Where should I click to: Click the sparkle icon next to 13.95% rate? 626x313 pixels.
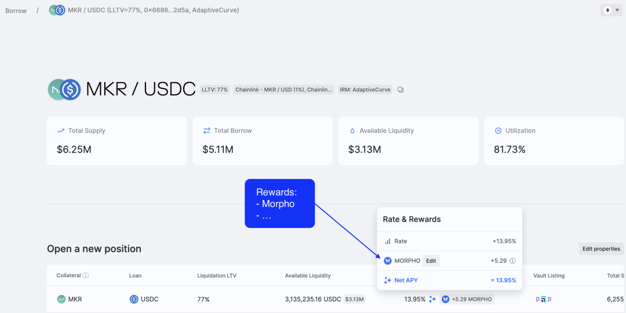[432, 299]
